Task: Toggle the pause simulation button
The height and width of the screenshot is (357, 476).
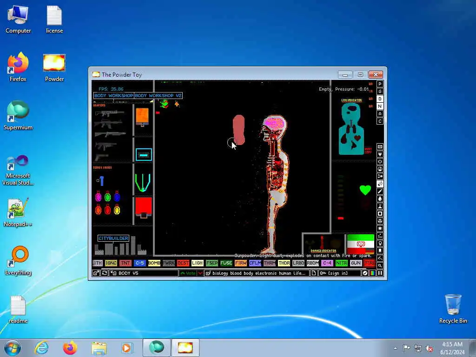Action: (380, 273)
